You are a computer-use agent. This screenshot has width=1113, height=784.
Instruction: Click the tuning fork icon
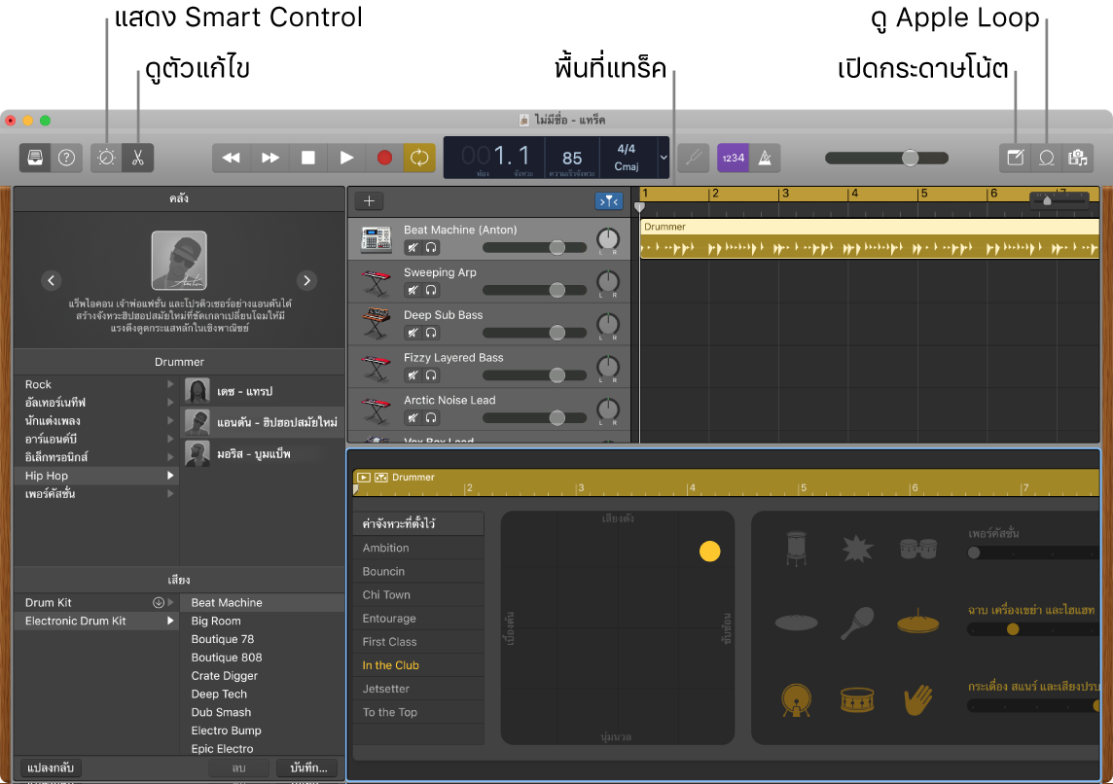pyautogui.click(x=693, y=158)
